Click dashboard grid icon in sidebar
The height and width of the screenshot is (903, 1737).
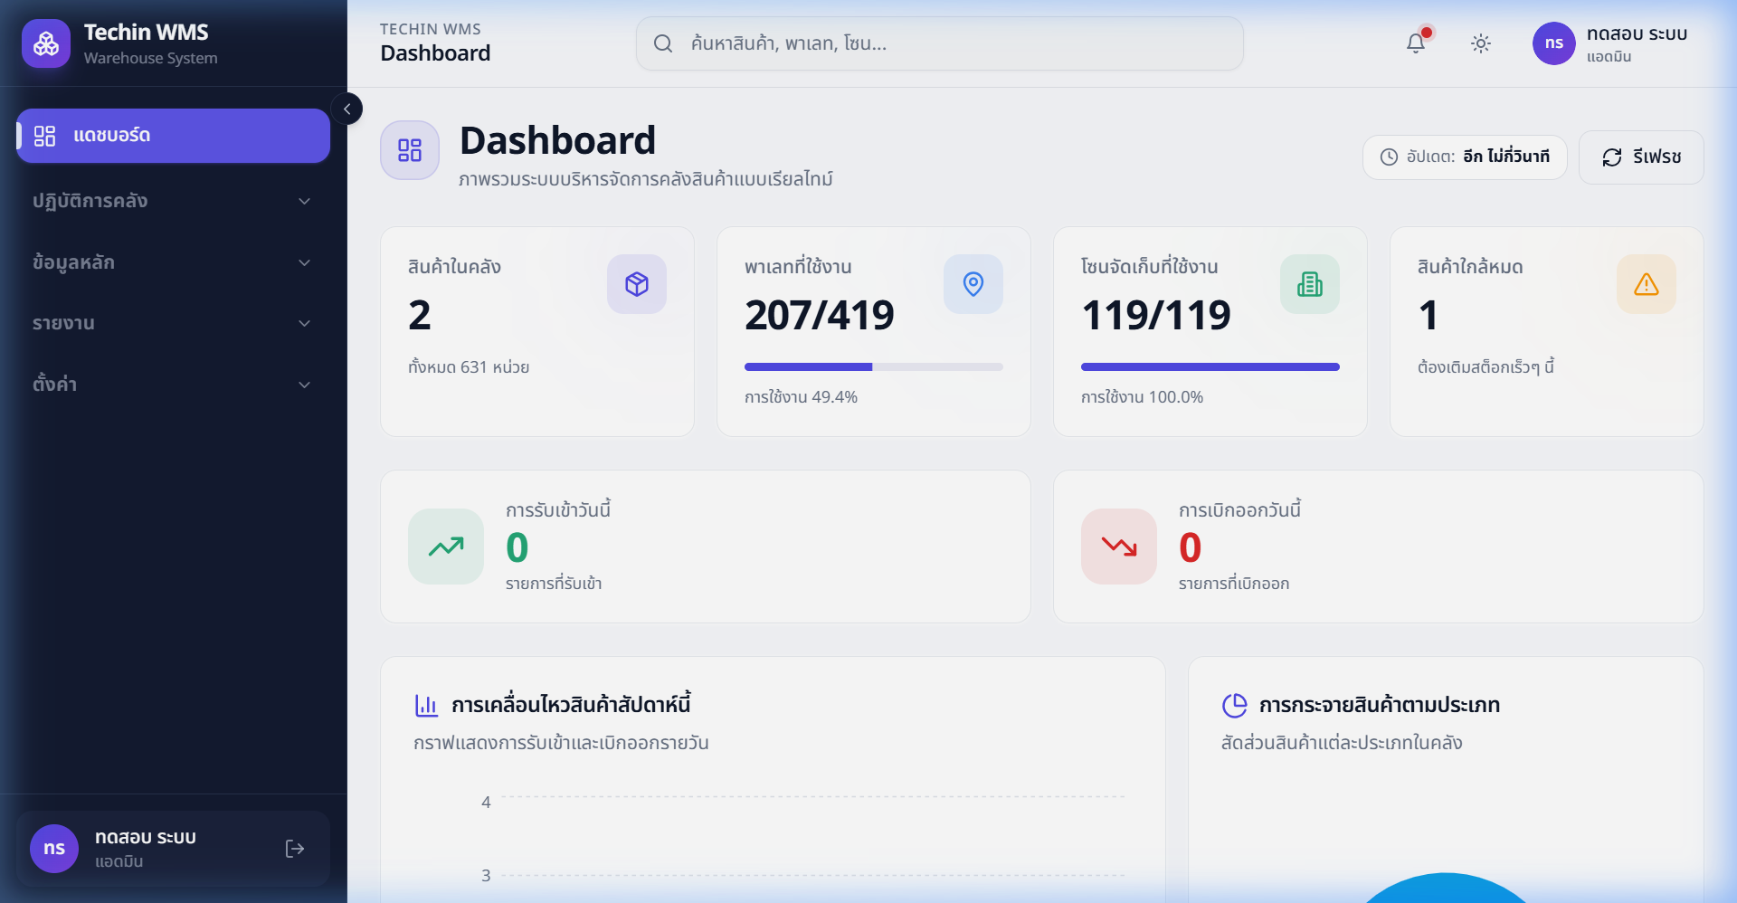[45, 136]
